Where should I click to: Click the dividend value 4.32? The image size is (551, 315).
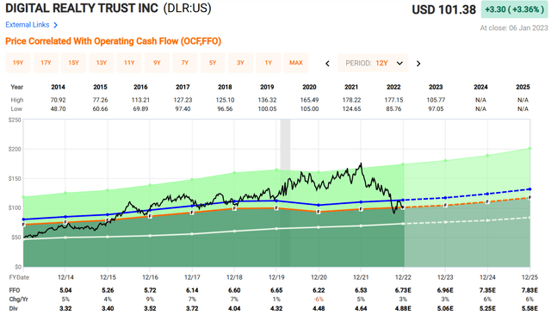(x=276, y=308)
